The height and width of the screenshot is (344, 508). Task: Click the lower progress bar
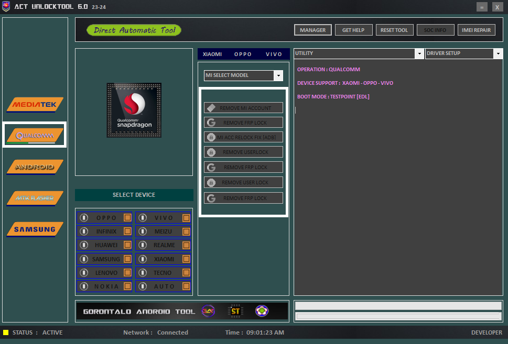point(398,316)
